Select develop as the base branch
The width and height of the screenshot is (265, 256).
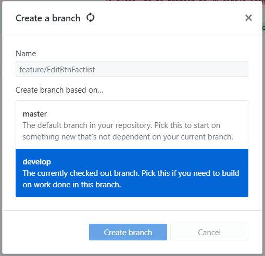(132, 173)
